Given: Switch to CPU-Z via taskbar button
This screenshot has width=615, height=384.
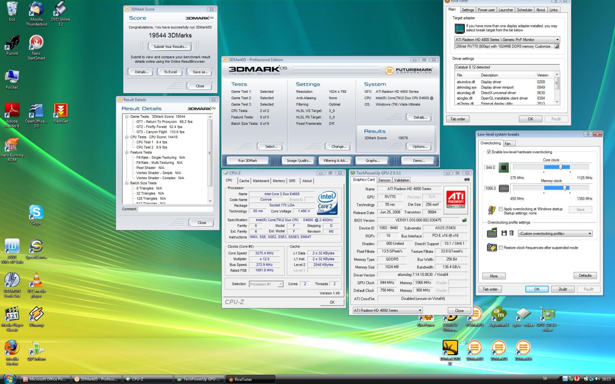Looking at the screenshot, I should (x=147, y=379).
